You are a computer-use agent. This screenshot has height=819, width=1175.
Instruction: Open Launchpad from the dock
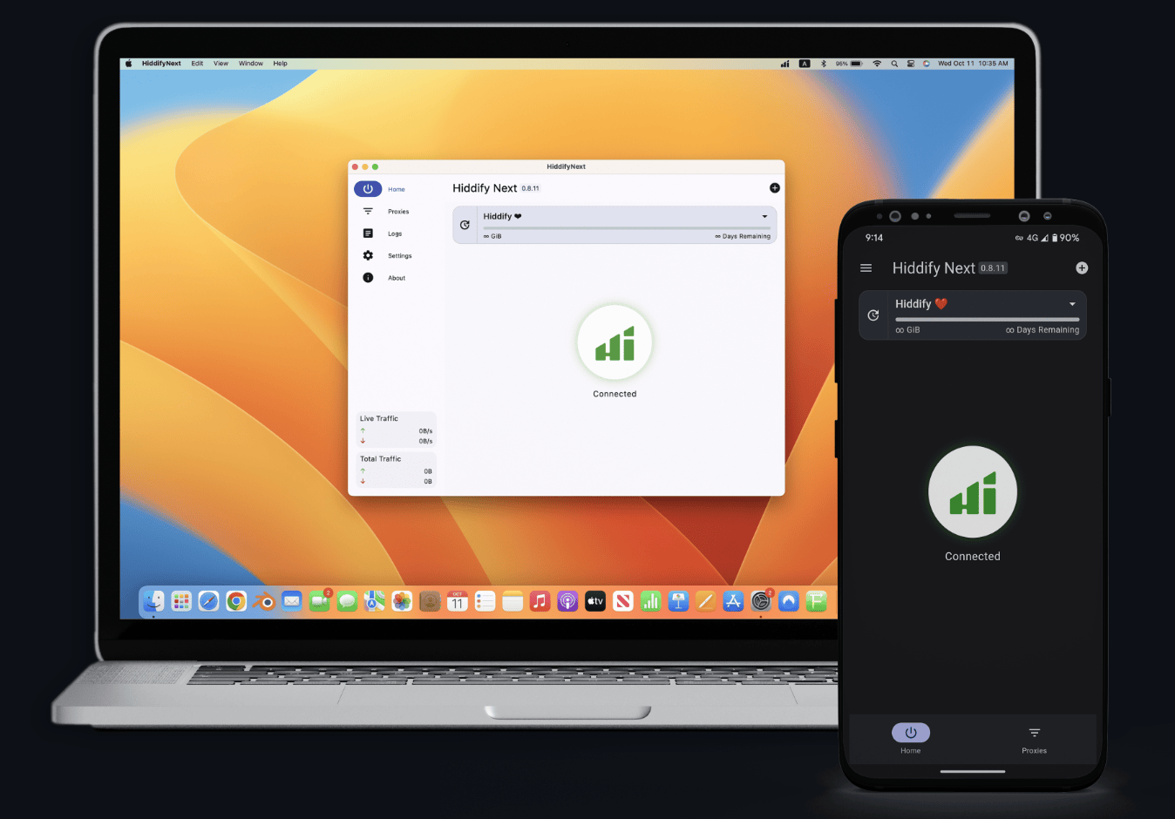(181, 601)
